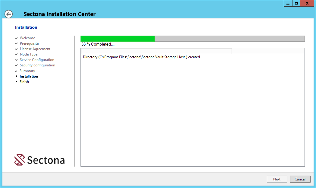Click the checkmark beside Prerequisite step
Viewport: 316px width, 188px height.
[16, 43]
